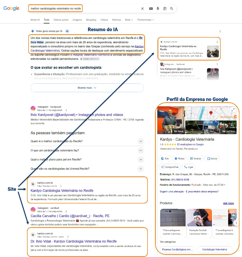The image size is (242, 257).
Task: Open search by image camera icon
Action: 165,8
